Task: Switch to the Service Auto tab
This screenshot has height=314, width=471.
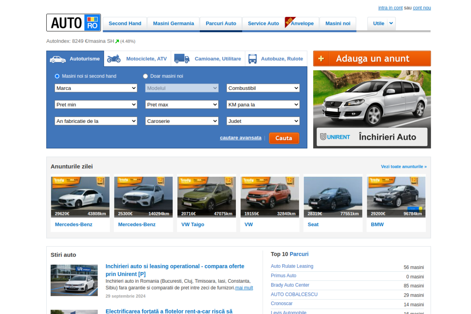Action: click(263, 24)
